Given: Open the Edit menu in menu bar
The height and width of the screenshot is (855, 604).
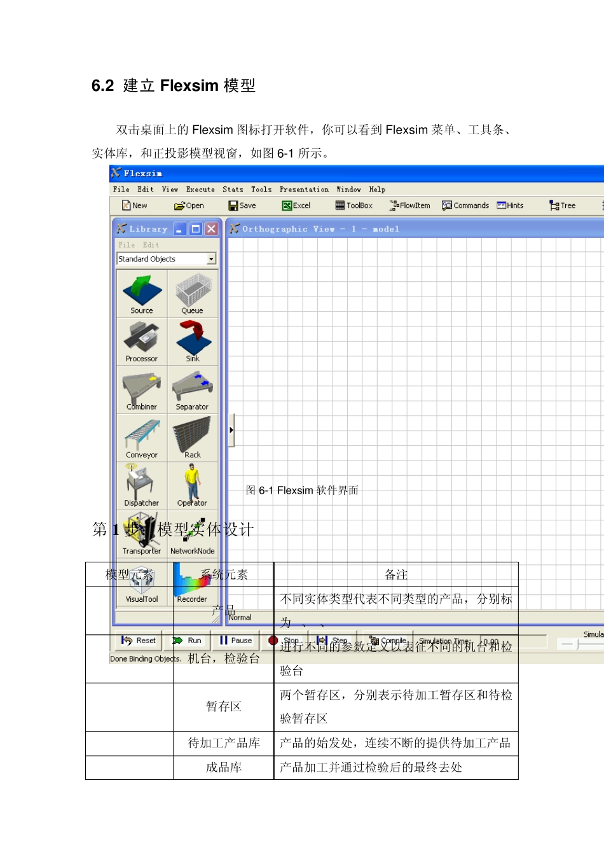Looking at the screenshot, I should [x=146, y=190].
